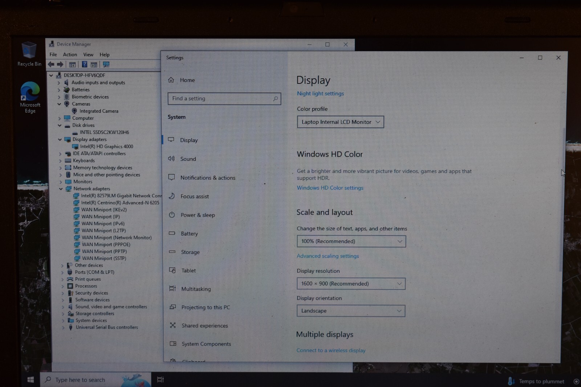The width and height of the screenshot is (581, 387).
Task: Click the Windows Start button
Action: 31,379
